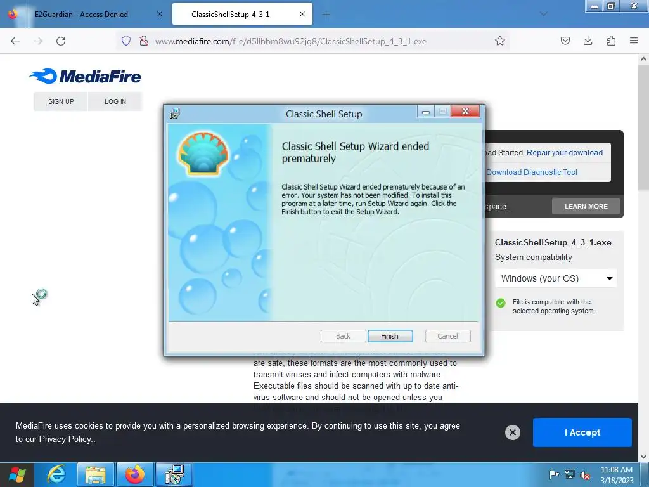Click muted volume tray icon
Image resolution: width=649 pixels, height=487 pixels.
point(585,474)
